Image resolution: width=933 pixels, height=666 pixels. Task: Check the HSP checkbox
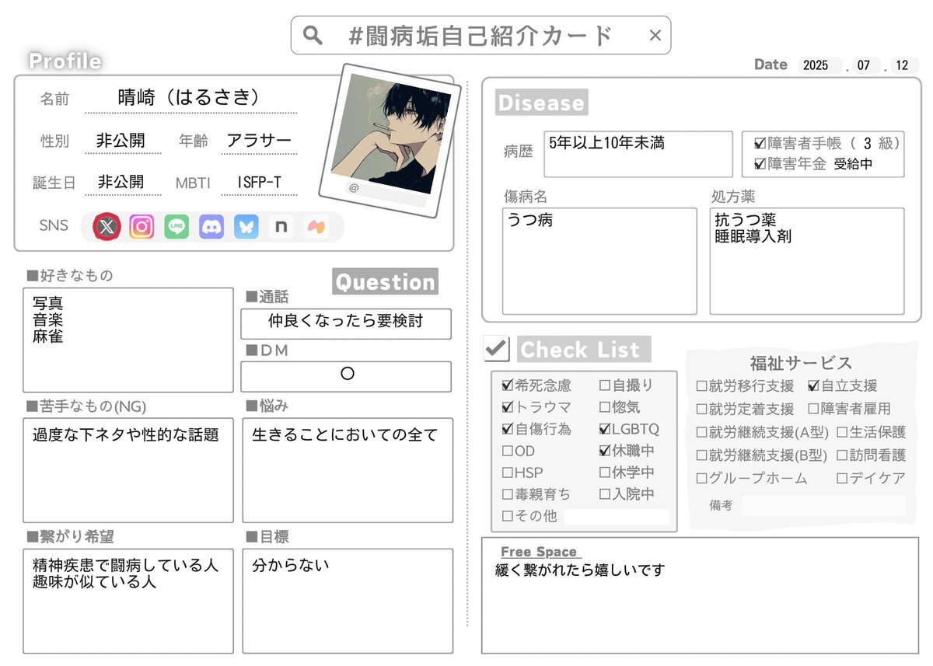pos(508,472)
